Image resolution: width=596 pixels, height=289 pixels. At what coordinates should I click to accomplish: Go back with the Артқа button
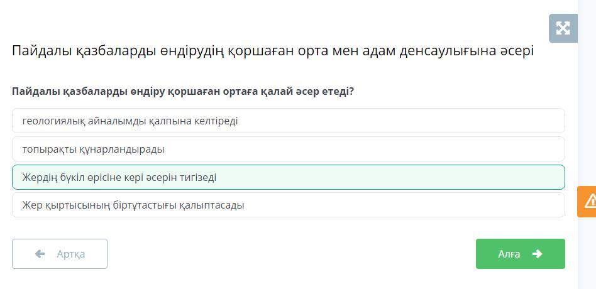point(60,254)
